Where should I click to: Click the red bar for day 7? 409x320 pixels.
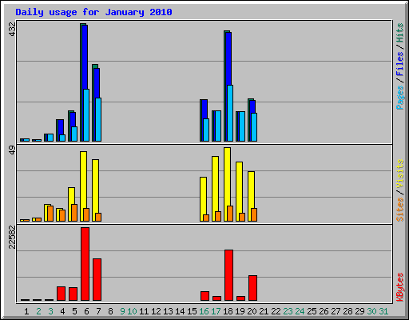(x=97, y=279)
